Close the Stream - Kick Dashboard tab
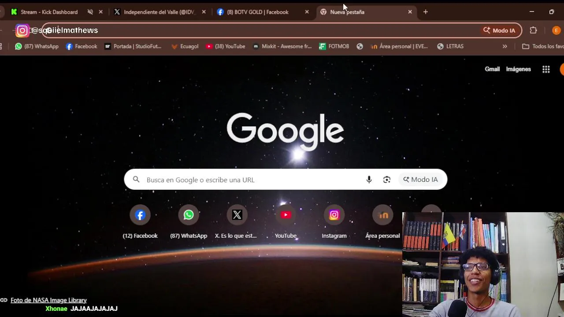 (x=101, y=12)
